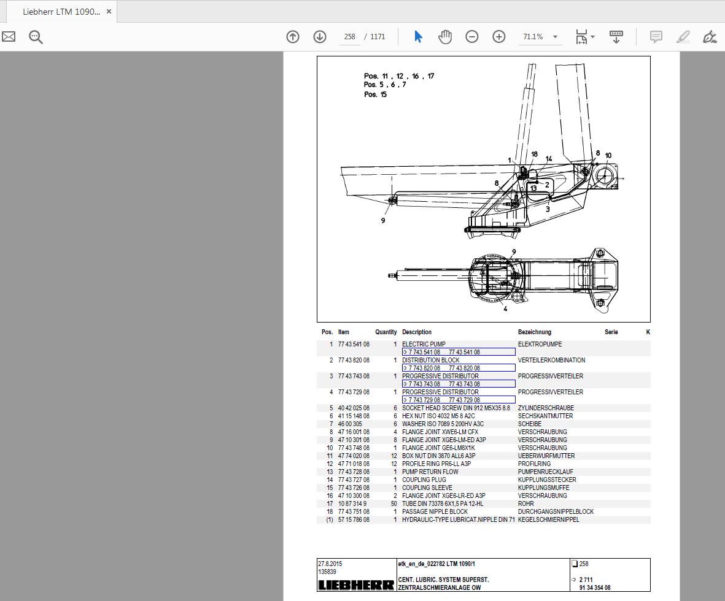
Task: Open the sign document pen tool
Action: point(710,37)
